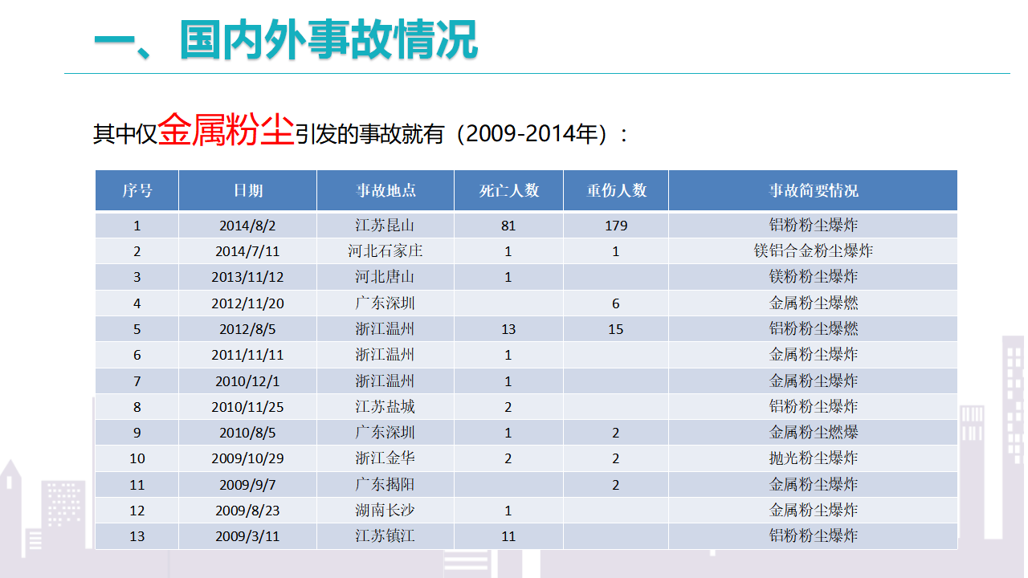Select the red 金属粉尘 text
The width and height of the screenshot is (1028, 578).
coord(226,128)
